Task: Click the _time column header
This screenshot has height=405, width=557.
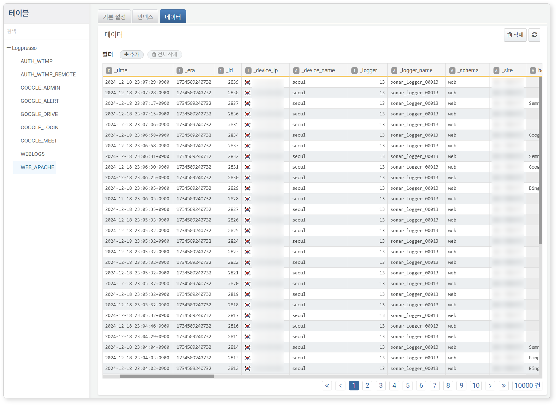Action: point(138,70)
